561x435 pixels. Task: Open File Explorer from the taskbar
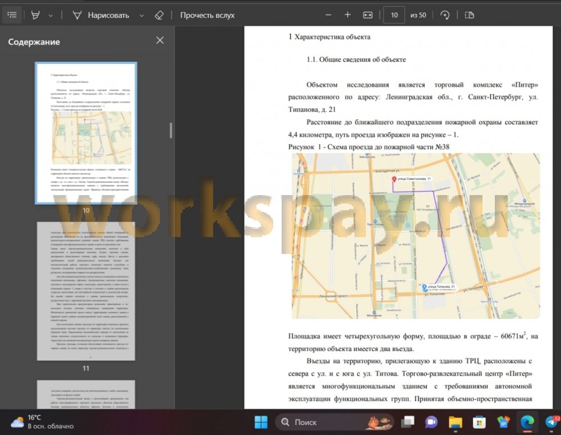point(456,422)
